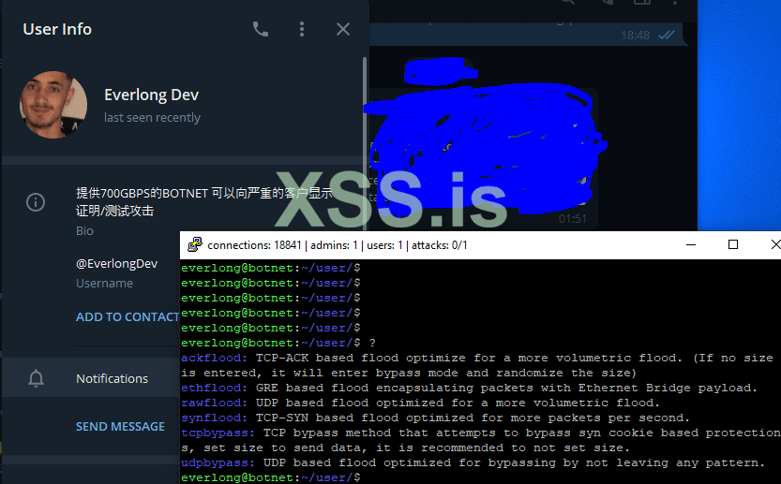
Task: Click the Chinese bio text about 700GBPS
Action: pos(203,202)
